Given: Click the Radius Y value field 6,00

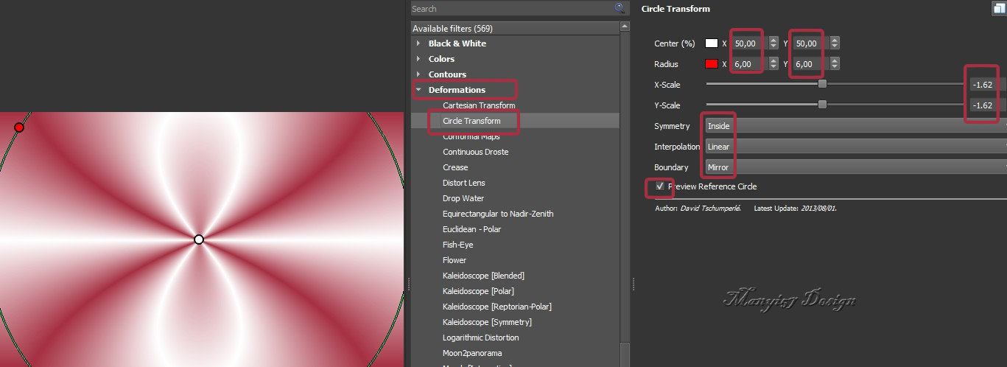Looking at the screenshot, I should (x=812, y=64).
